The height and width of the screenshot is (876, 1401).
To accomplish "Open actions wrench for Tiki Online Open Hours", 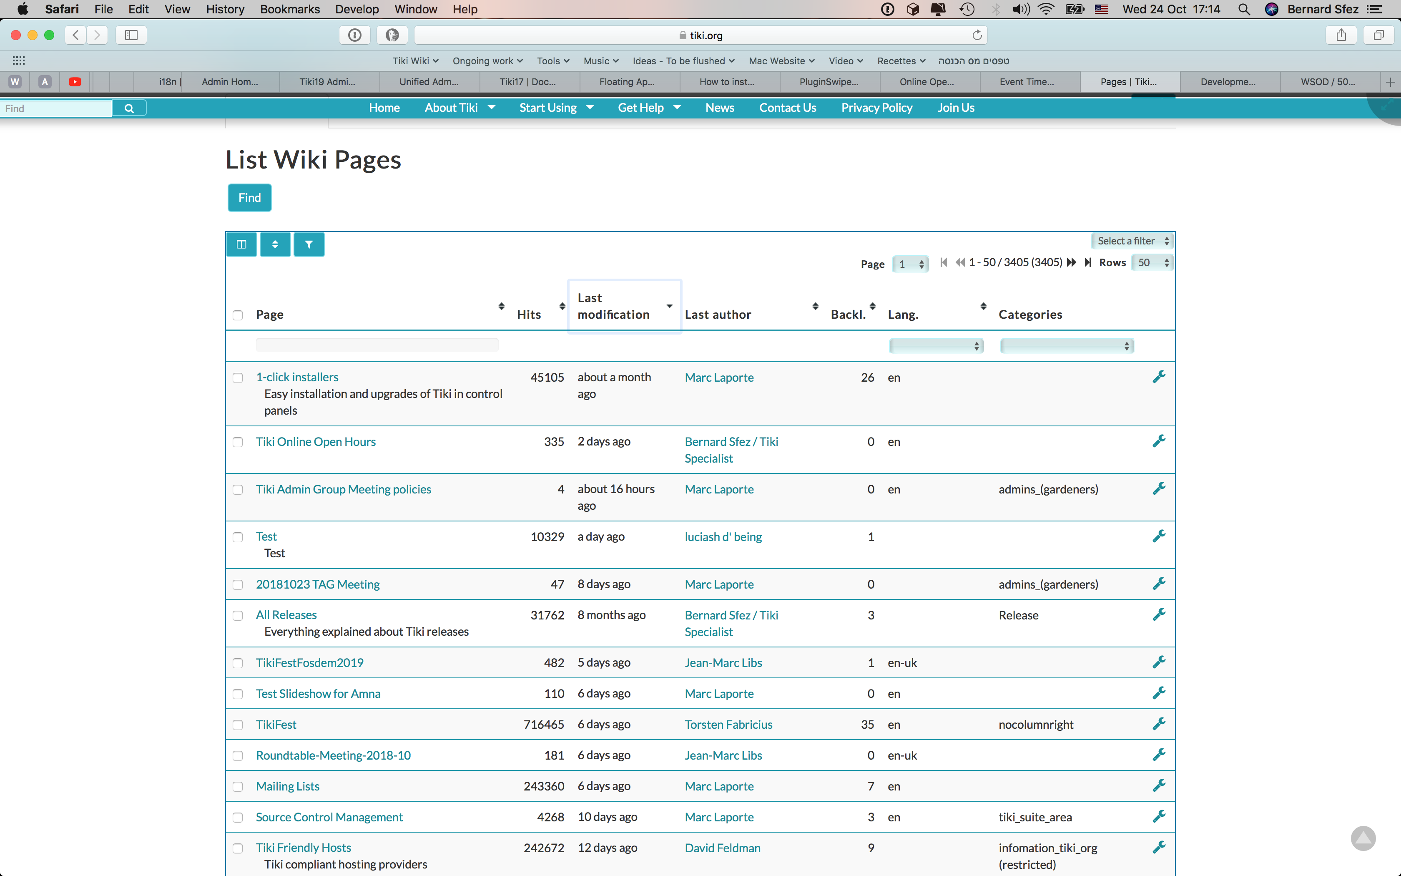I will 1158,441.
